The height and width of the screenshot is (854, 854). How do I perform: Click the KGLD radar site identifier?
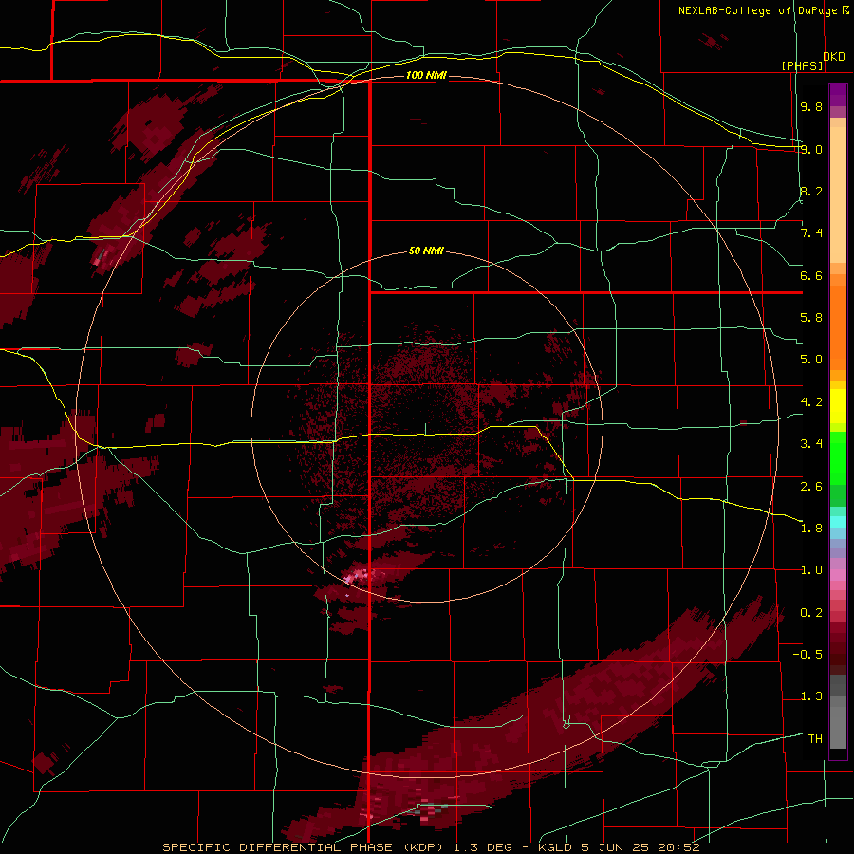click(555, 847)
